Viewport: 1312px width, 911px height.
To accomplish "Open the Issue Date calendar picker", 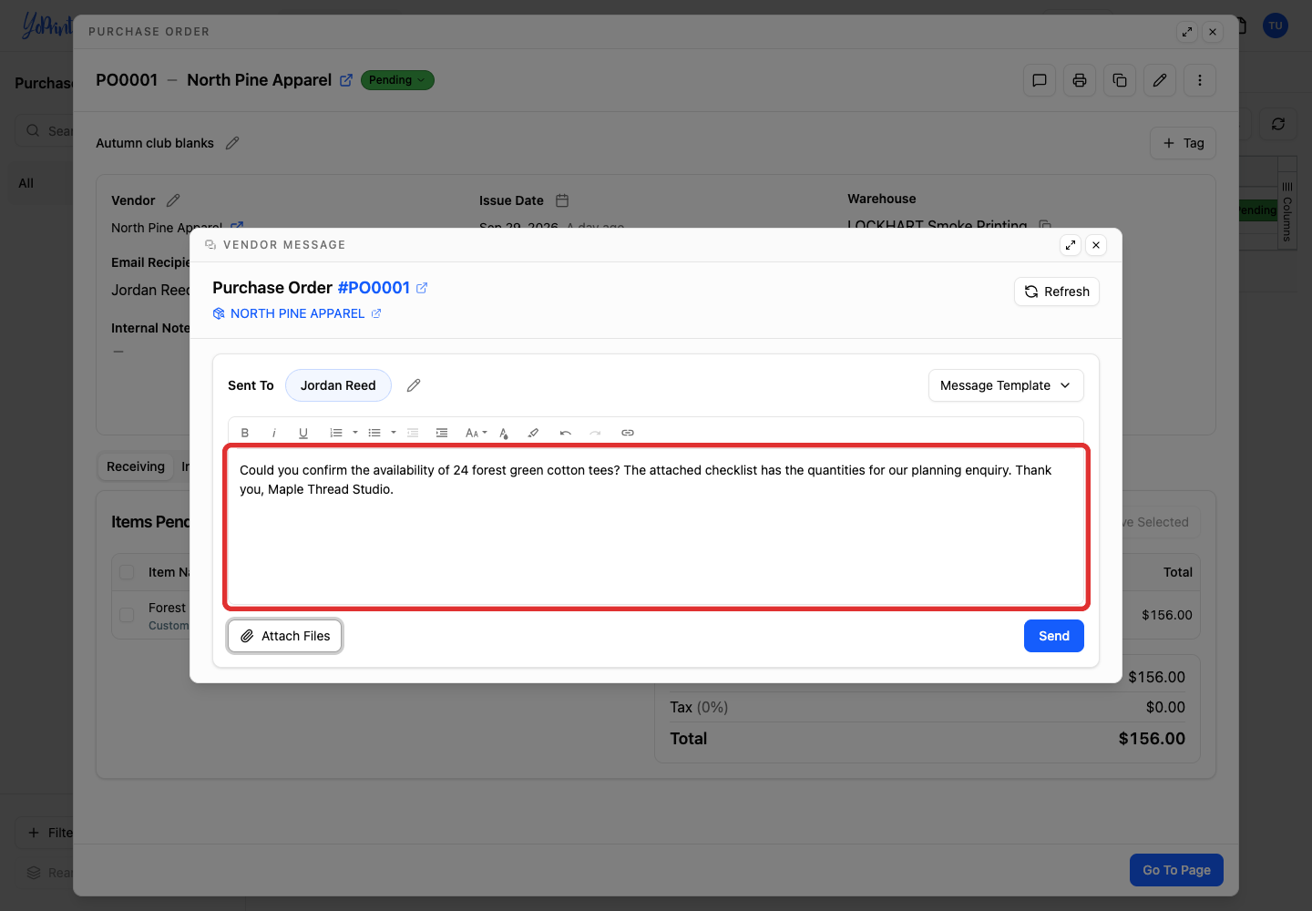I will click(562, 200).
